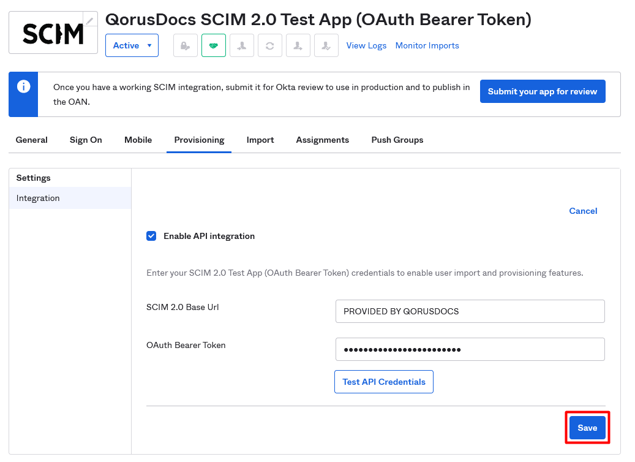The image size is (635, 462).
Task: Open the Assignments tab
Action: (322, 140)
